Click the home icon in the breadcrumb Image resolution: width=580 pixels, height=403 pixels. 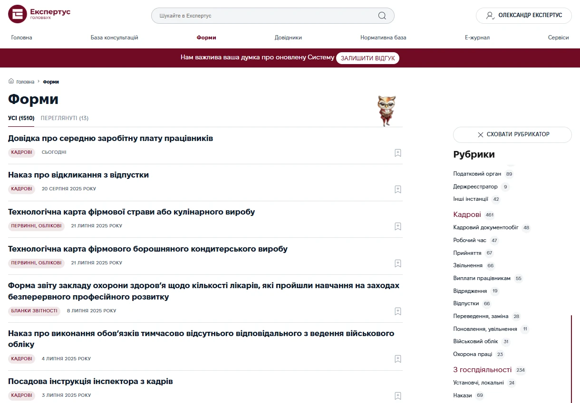click(10, 81)
